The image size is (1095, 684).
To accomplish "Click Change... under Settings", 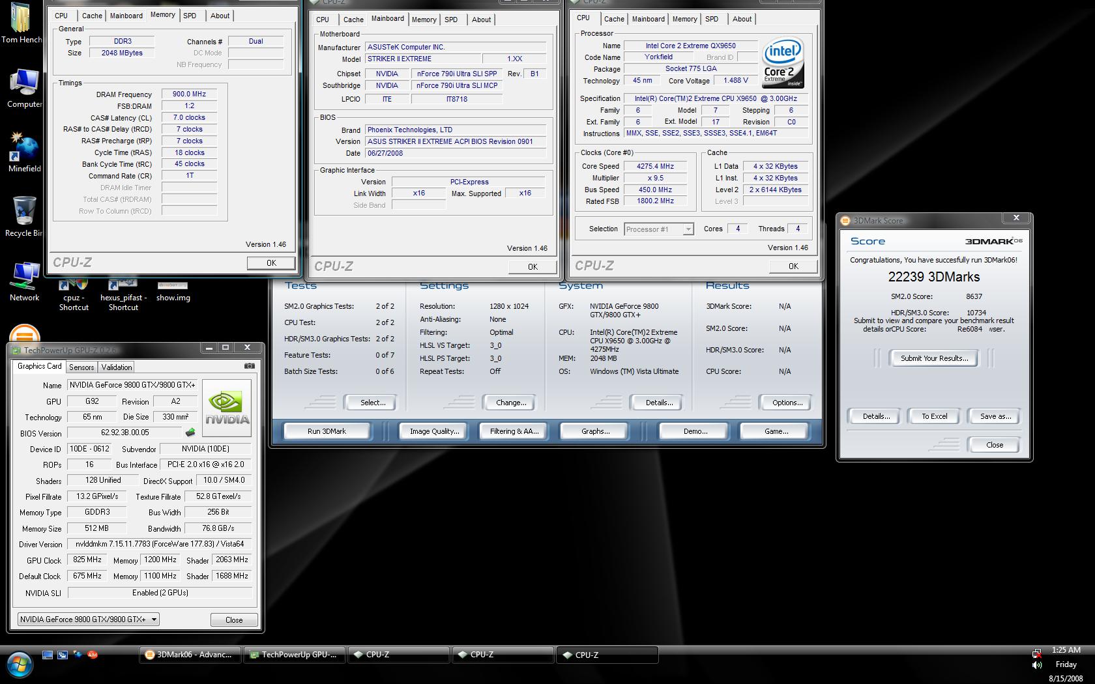I will tap(511, 403).
